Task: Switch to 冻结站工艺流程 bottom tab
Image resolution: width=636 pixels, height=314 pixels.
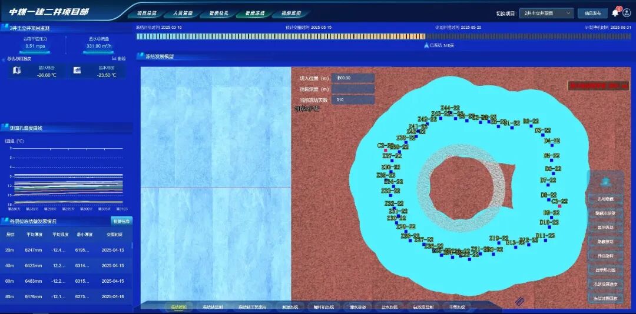Action: coord(252,307)
